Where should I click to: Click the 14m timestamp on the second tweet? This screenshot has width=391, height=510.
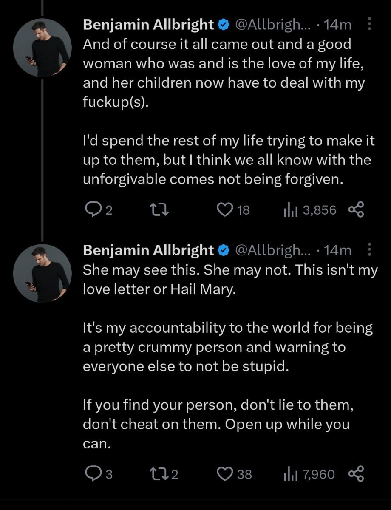coord(338,250)
